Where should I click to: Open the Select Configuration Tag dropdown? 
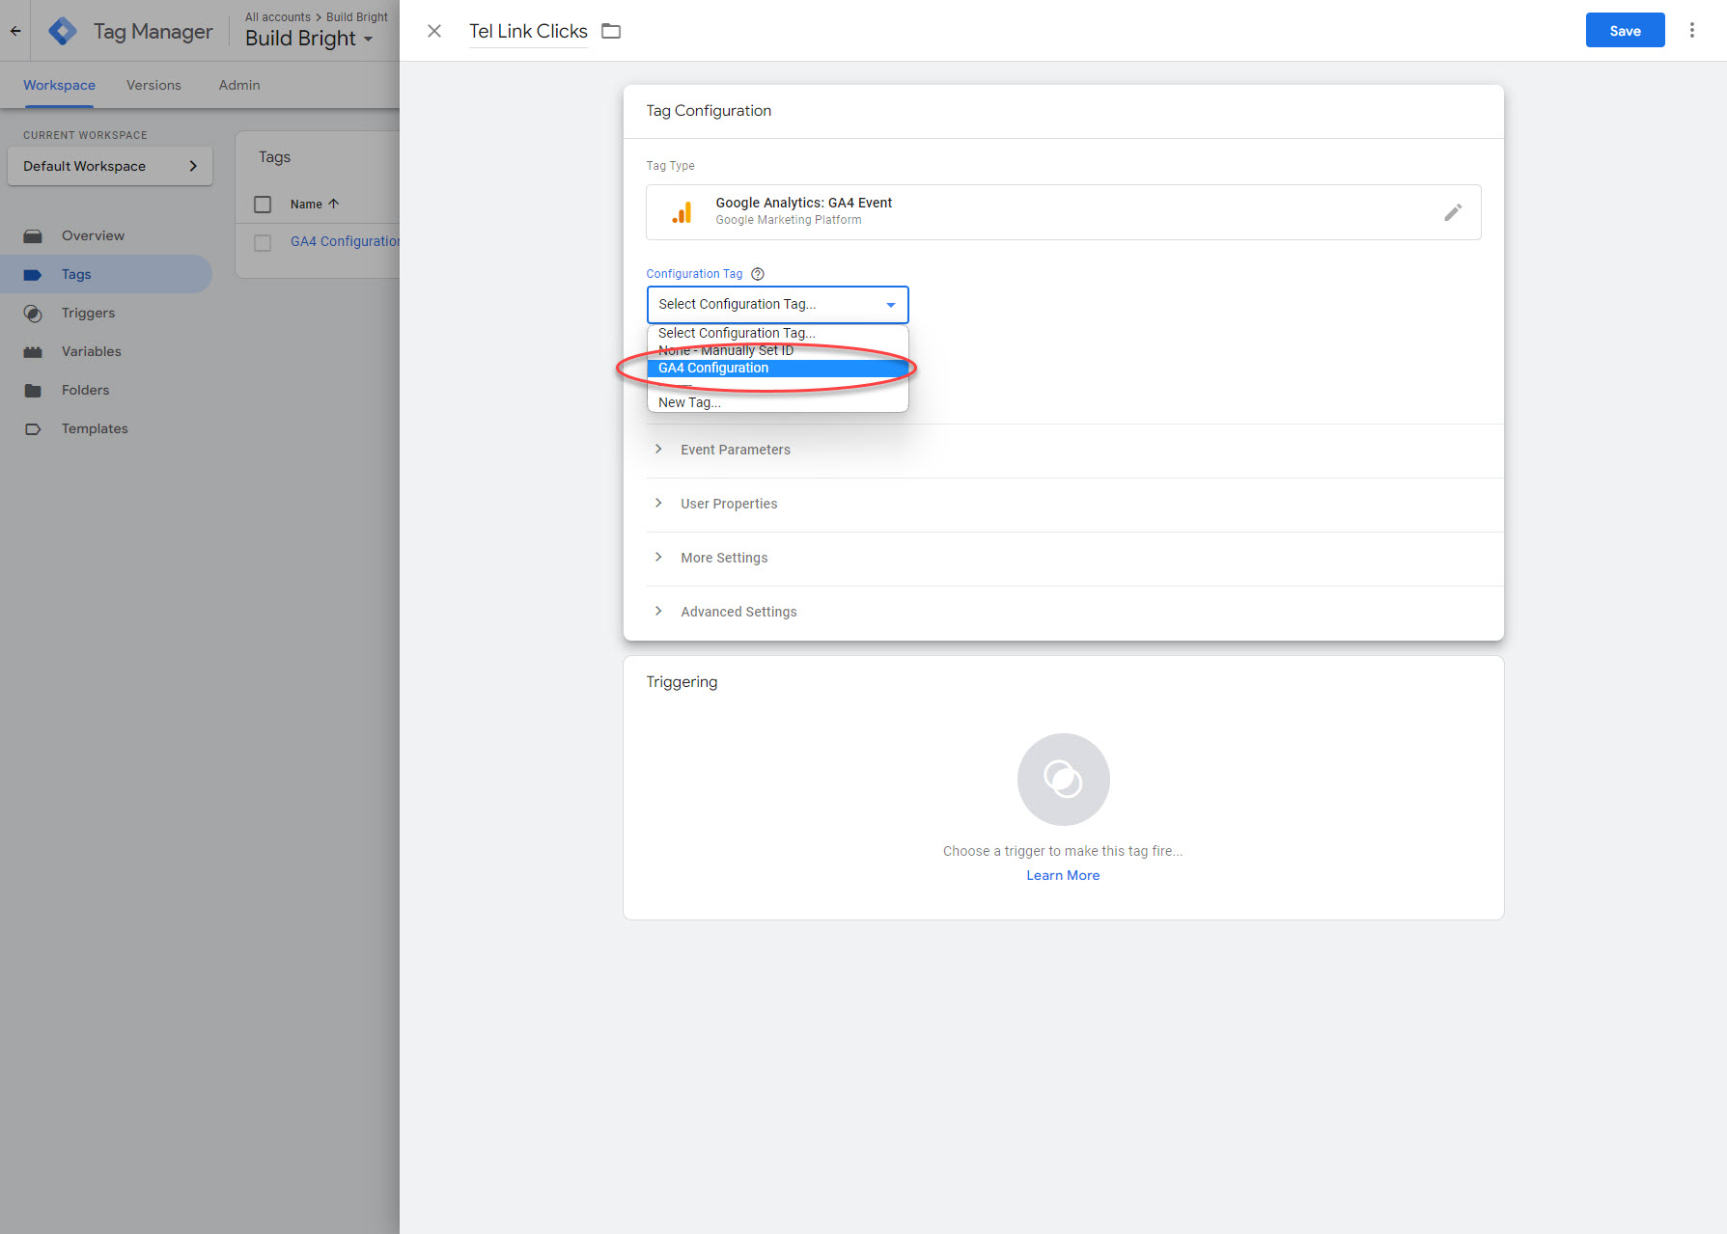pos(777,305)
